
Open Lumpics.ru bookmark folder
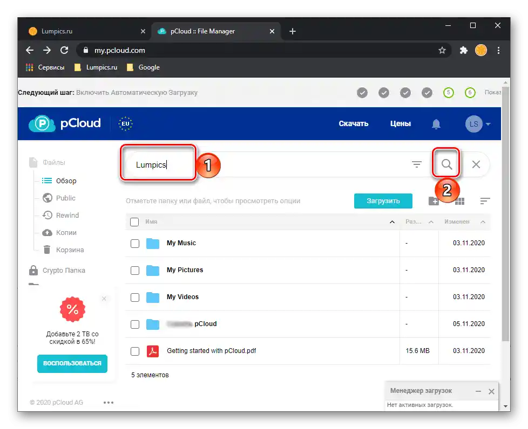(96, 67)
